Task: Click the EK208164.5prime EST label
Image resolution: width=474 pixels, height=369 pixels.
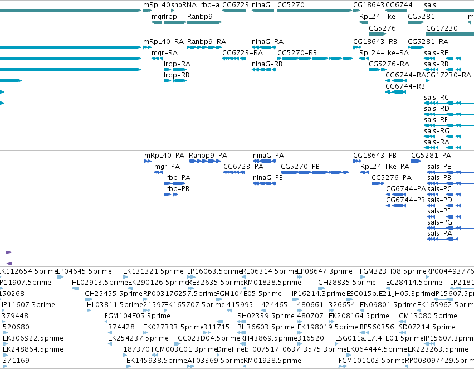Action: coord(359,316)
